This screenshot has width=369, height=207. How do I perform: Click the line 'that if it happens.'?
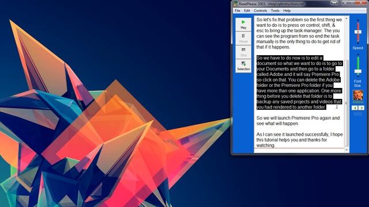coord(273,47)
